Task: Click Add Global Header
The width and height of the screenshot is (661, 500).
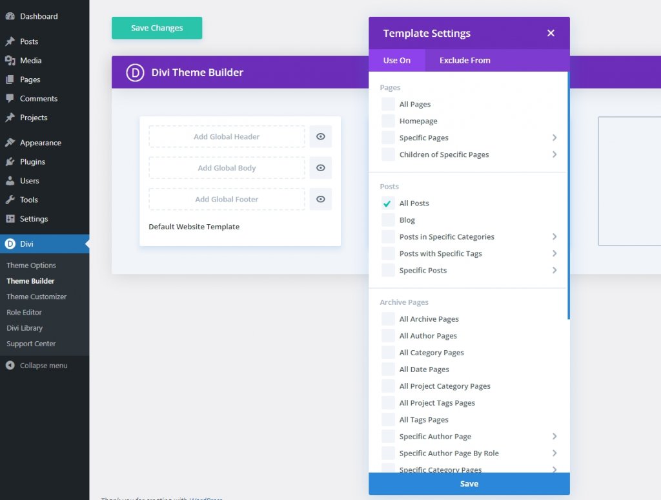Action: point(227,136)
